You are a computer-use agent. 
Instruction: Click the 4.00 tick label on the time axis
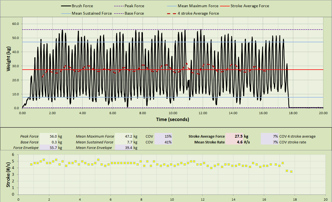pos(83,113)
